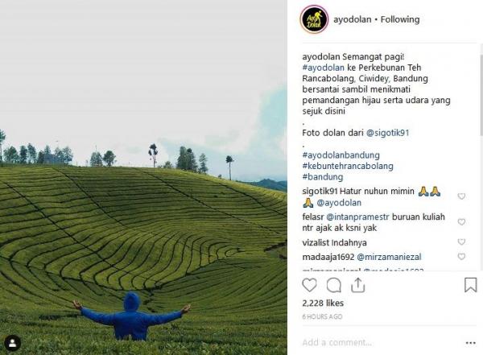Show tagged people icon on the photo
The width and height of the screenshot is (483, 355).
click(13, 343)
